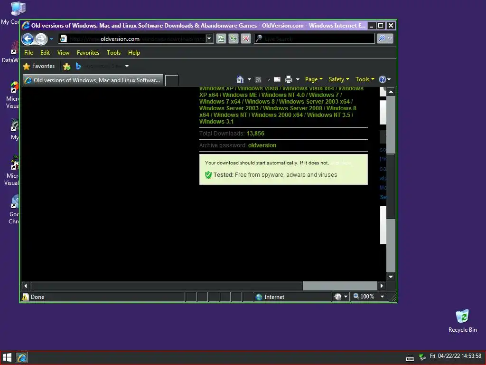486x365 pixels.
Task: Click the horizontal scrollbar left arrow
Action: [x=26, y=286]
